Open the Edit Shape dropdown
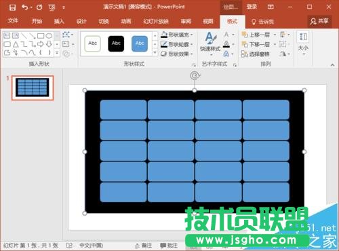This screenshot has width=339, height=251. [x=68, y=35]
